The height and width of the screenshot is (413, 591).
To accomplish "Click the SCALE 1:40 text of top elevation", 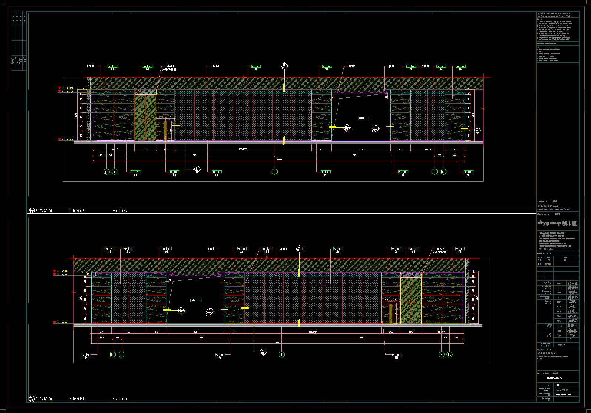I will 120,211.
